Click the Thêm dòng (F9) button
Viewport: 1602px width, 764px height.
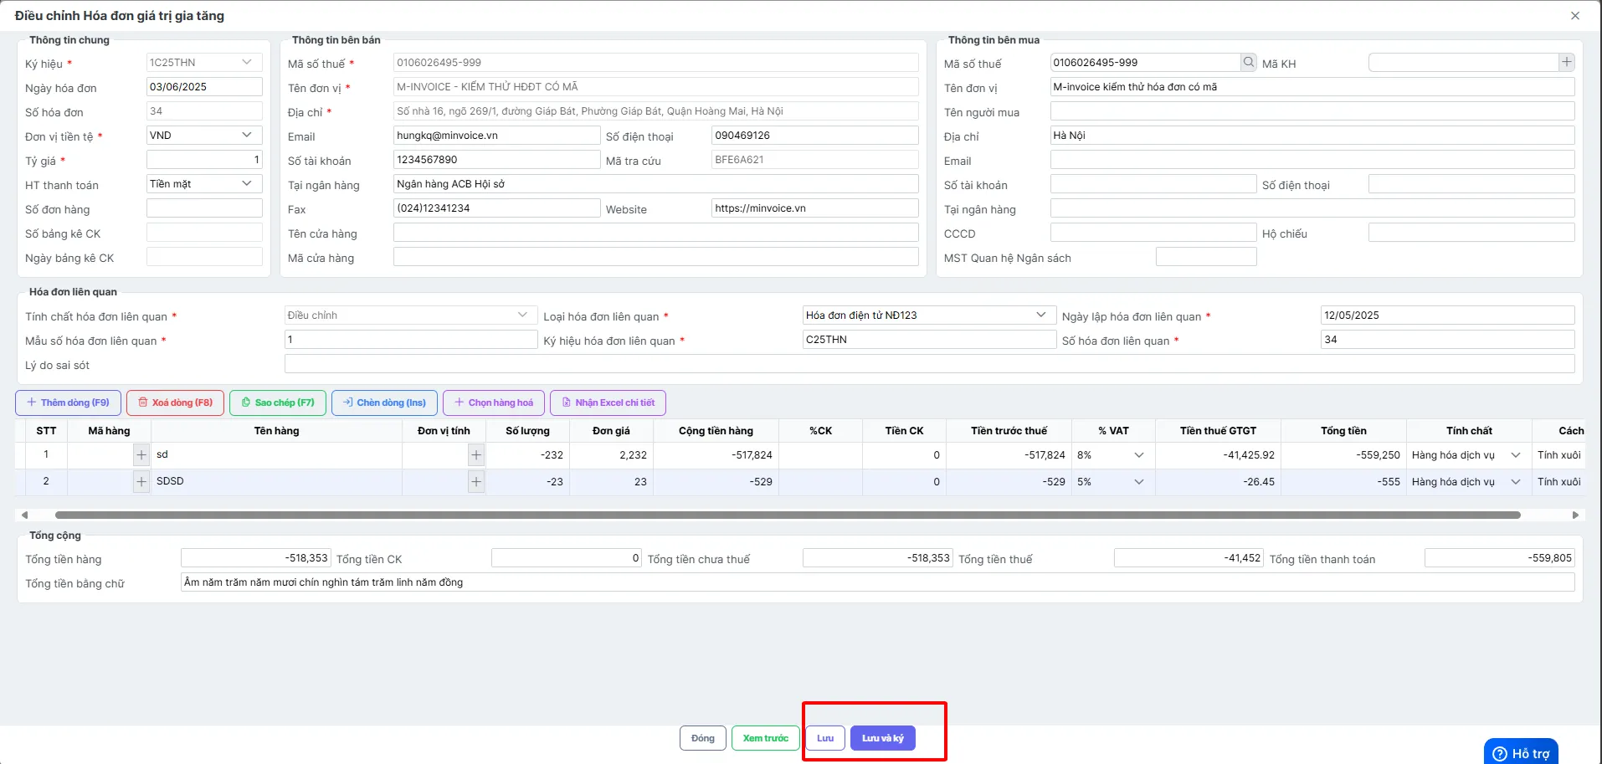68,403
